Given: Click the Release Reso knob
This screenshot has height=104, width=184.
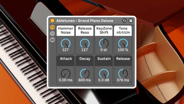Looking at the screenshot, I should [85, 43].
